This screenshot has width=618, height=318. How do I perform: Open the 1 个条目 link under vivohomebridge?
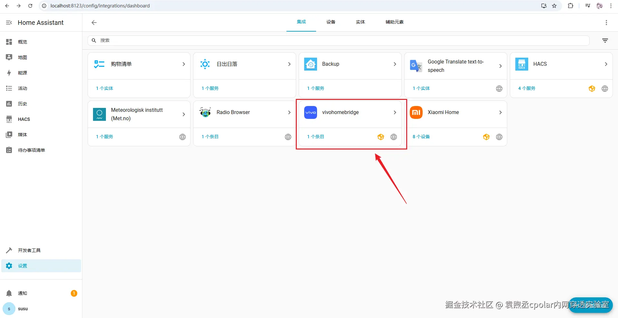tap(316, 137)
